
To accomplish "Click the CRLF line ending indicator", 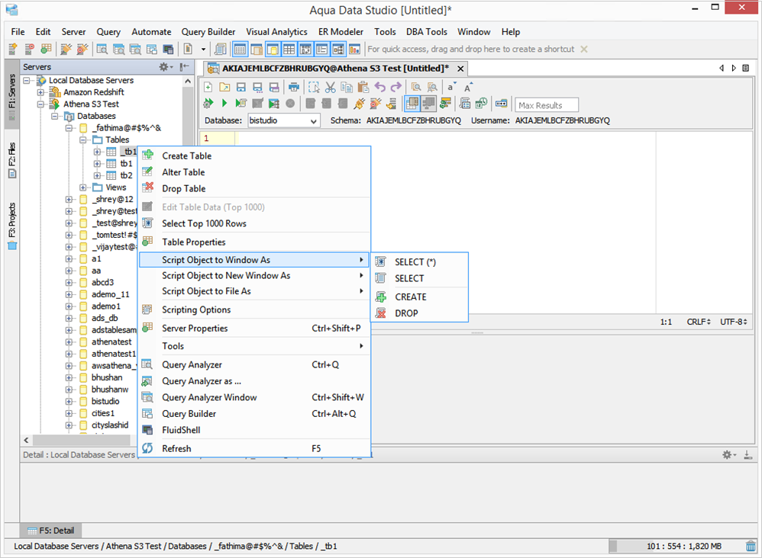I will click(x=699, y=322).
